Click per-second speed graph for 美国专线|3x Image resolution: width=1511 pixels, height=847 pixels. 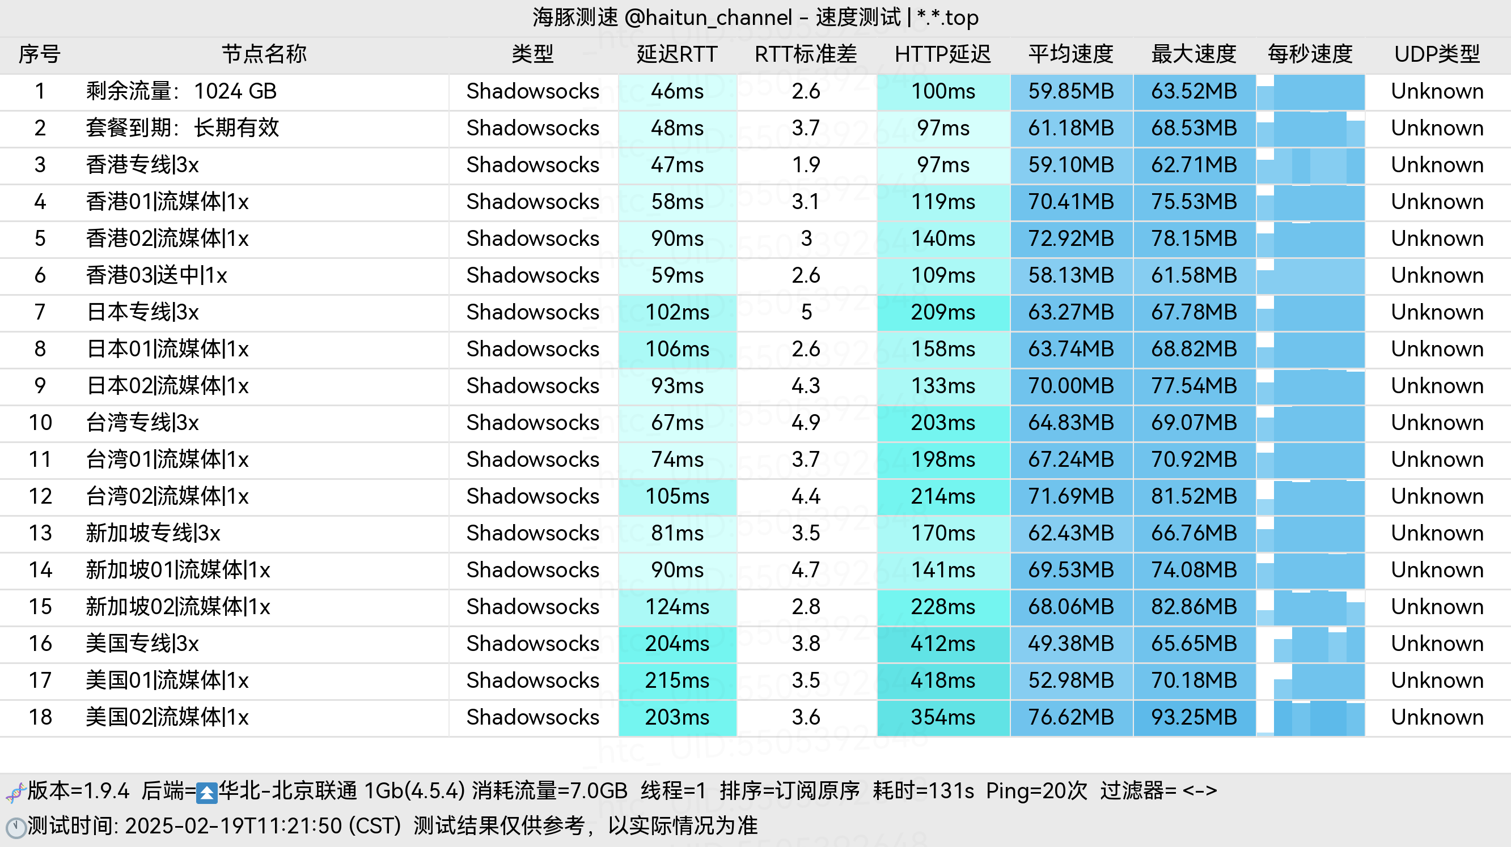click(1310, 644)
